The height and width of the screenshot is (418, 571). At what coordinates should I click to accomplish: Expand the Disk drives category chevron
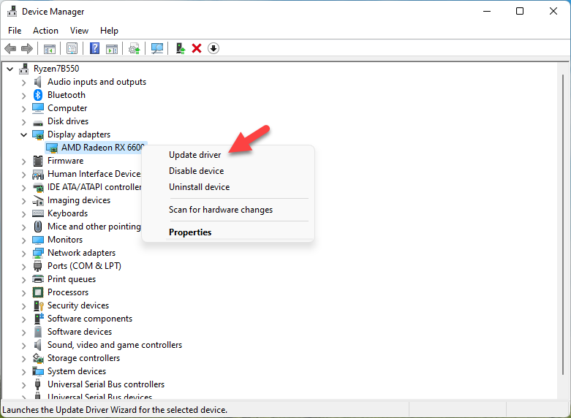[23, 121]
